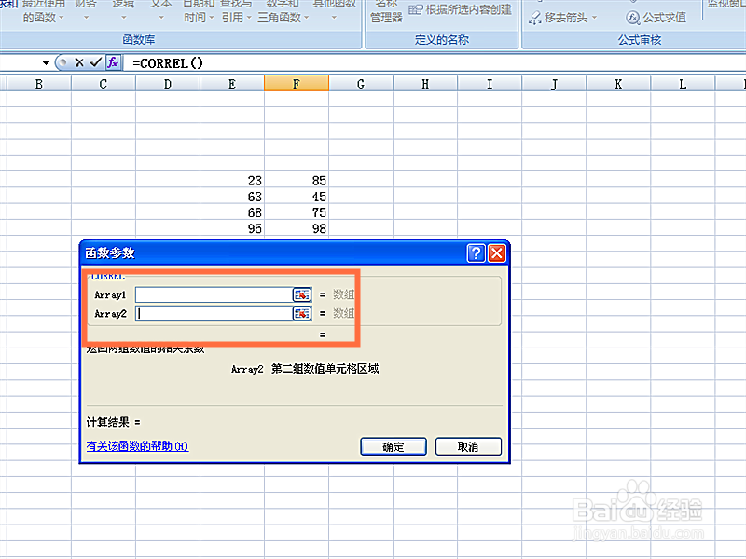This screenshot has height=559, width=746.
Task: Open Math & Trig functions dropdown
Action: point(283,11)
